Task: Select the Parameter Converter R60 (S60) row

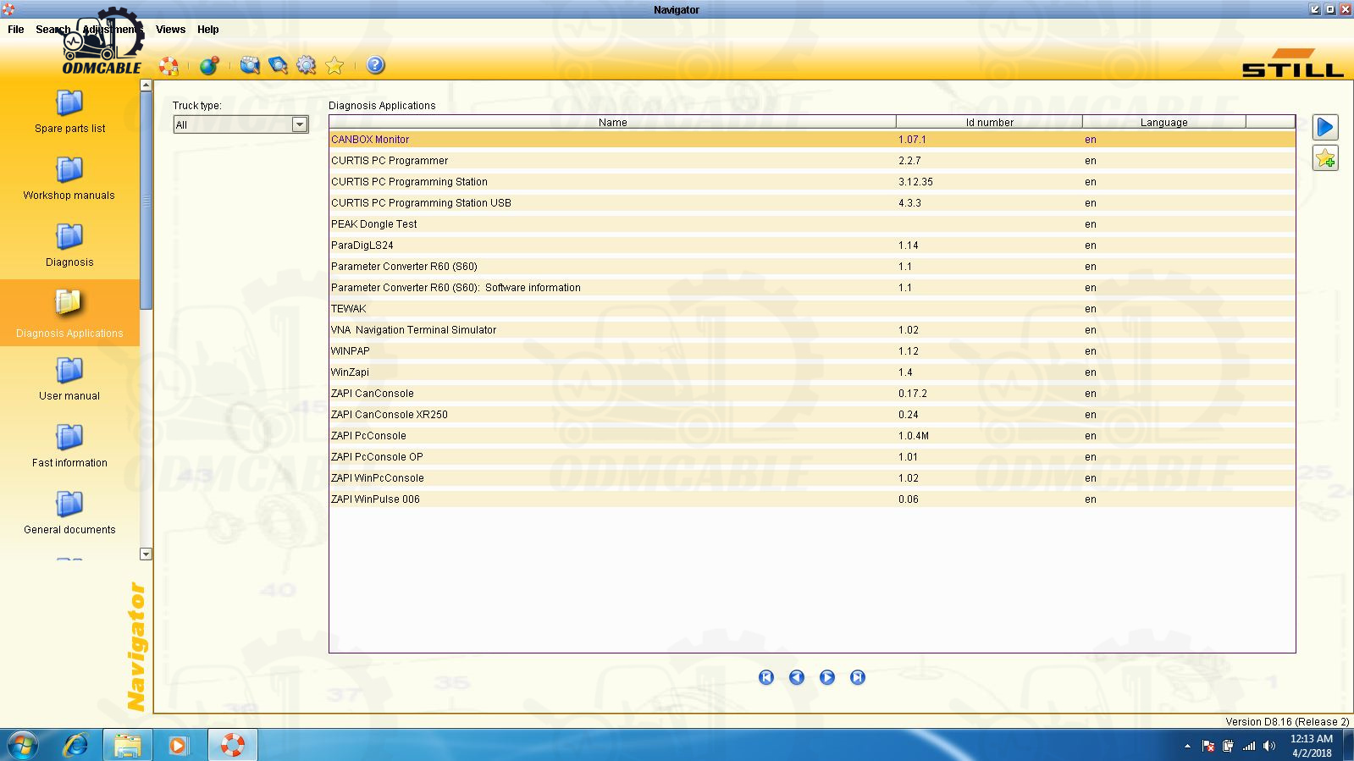Action: coord(812,267)
